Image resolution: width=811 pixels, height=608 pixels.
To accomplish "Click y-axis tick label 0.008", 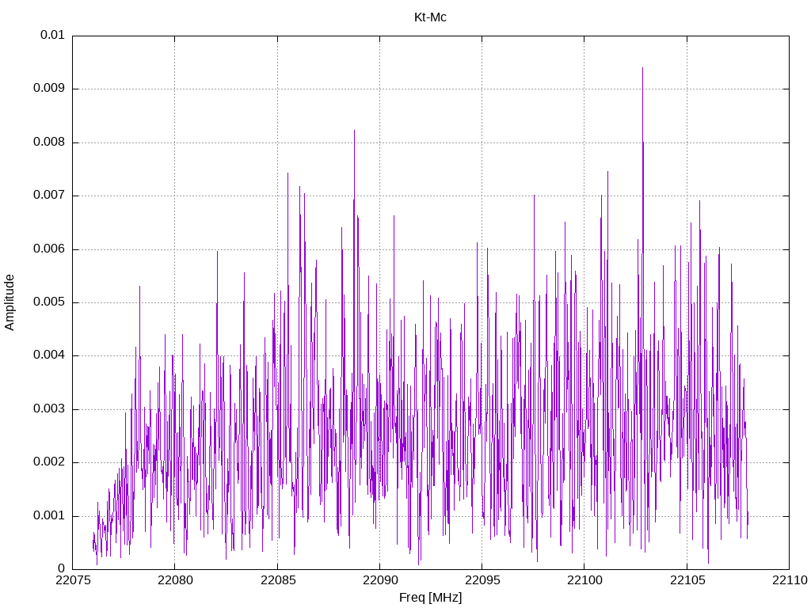I will pyautogui.click(x=48, y=142).
